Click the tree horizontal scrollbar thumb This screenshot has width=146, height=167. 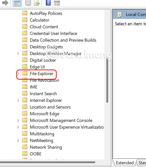(x=47, y=162)
